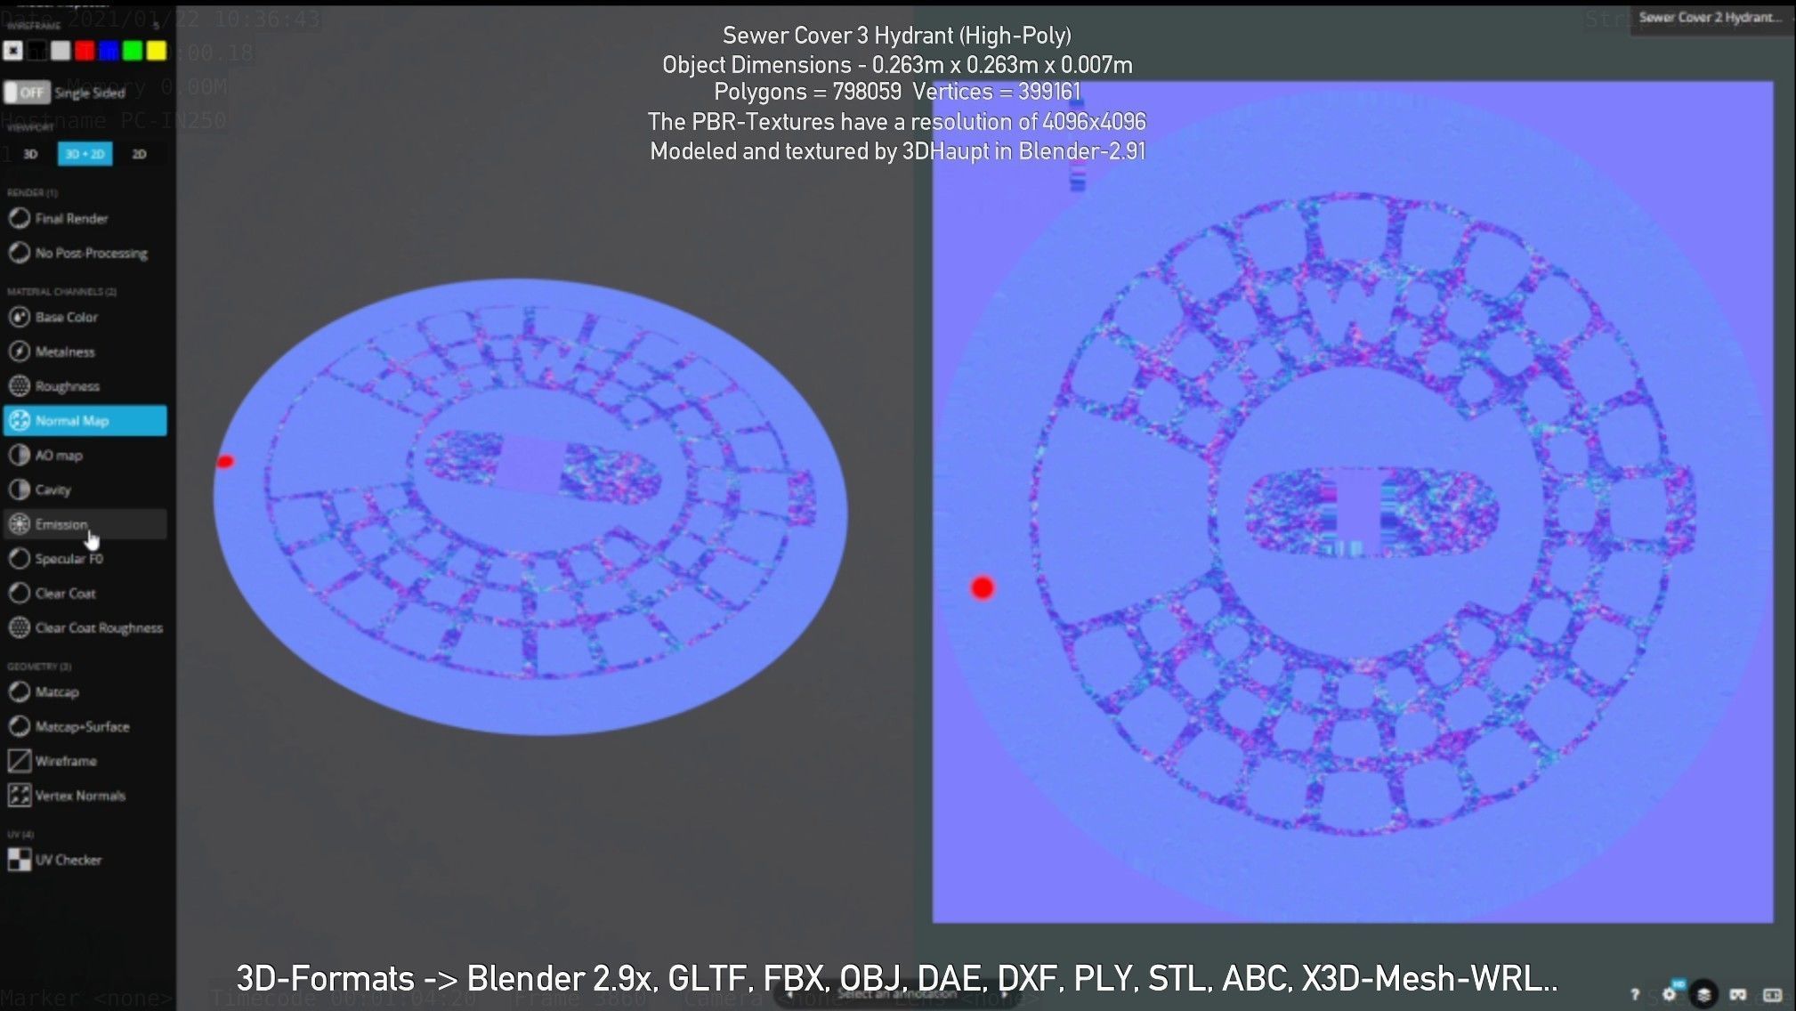Image resolution: width=1796 pixels, height=1011 pixels.
Task: Pick the green wireframe color
Action: click(133, 51)
